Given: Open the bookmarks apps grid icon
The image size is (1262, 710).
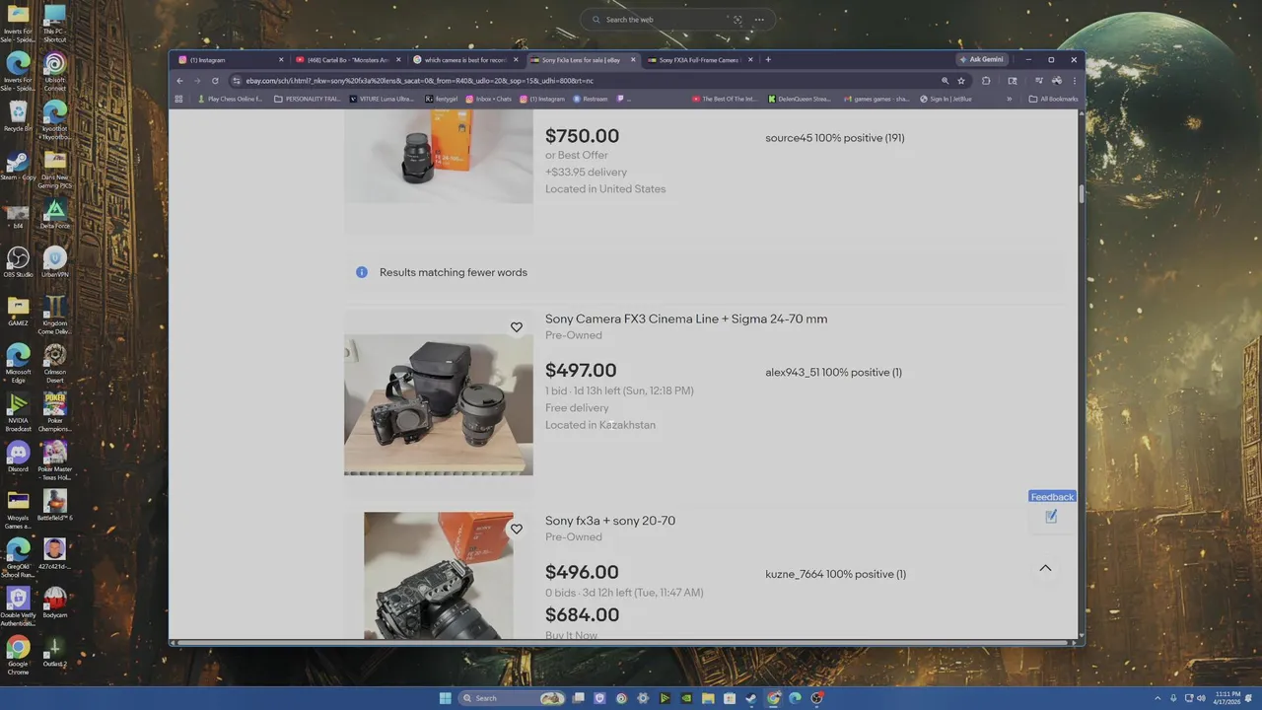Looking at the screenshot, I should pos(179,99).
